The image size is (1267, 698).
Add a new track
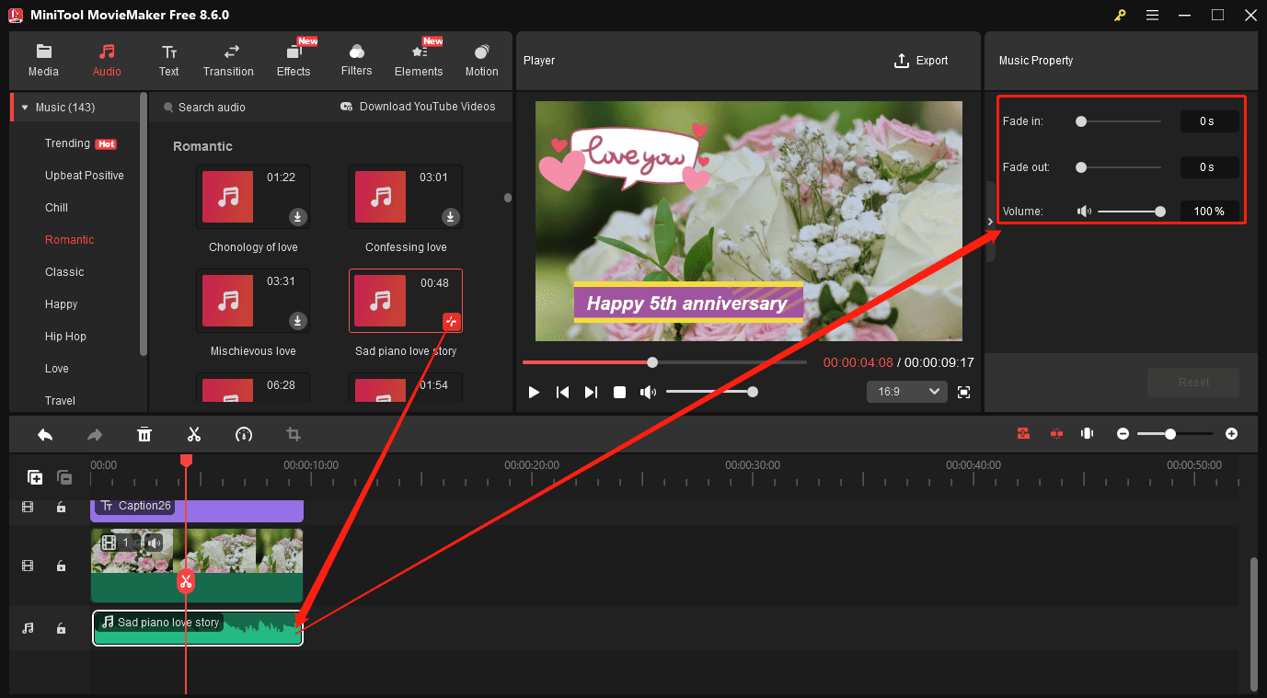[x=35, y=477]
